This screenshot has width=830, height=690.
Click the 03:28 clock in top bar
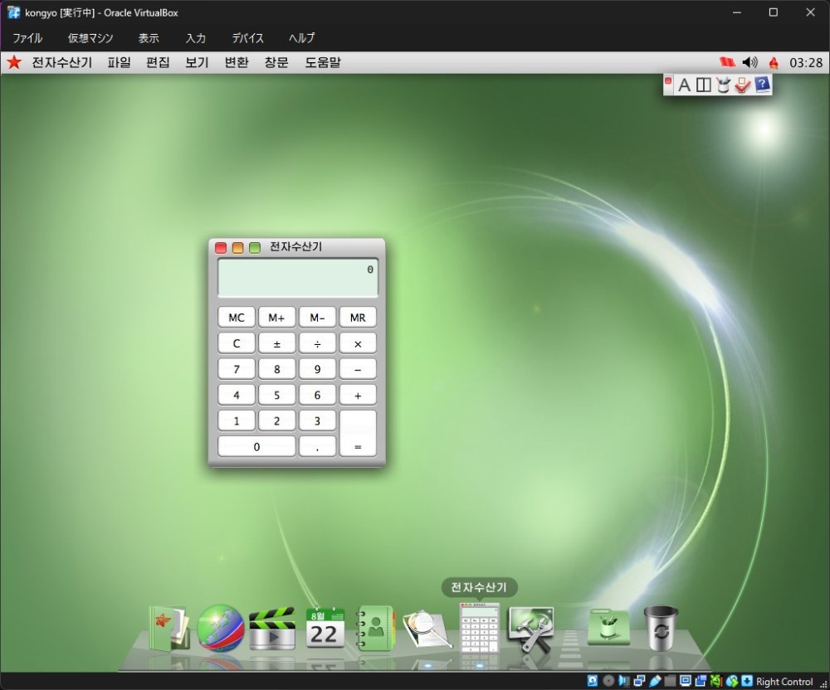click(806, 63)
